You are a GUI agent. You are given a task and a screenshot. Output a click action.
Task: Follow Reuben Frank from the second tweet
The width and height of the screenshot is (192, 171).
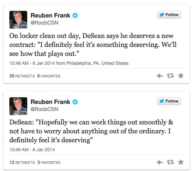(169, 101)
